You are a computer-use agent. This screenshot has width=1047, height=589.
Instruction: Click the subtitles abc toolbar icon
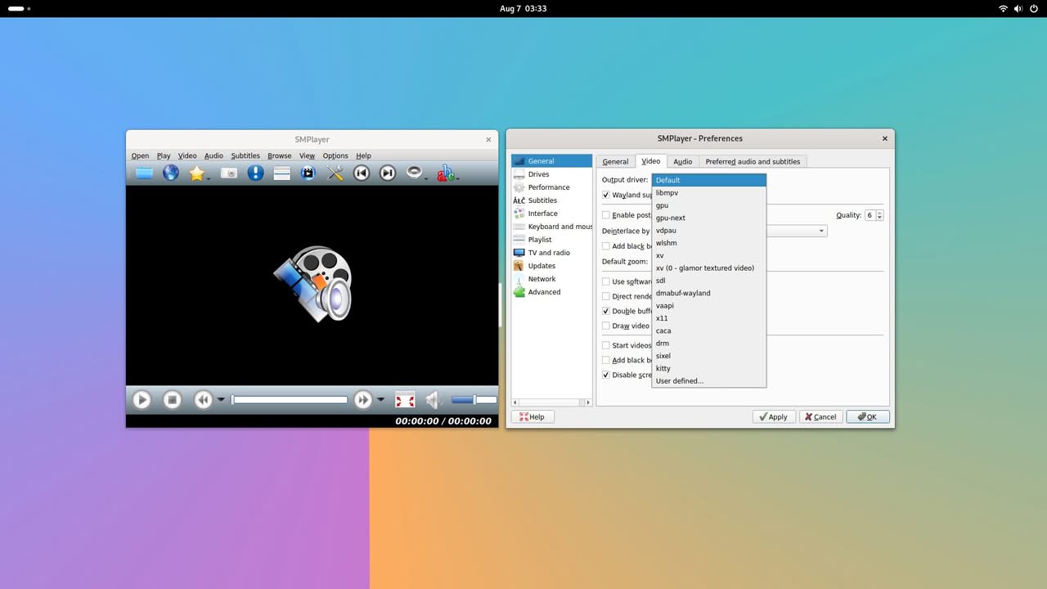(x=445, y=173)
